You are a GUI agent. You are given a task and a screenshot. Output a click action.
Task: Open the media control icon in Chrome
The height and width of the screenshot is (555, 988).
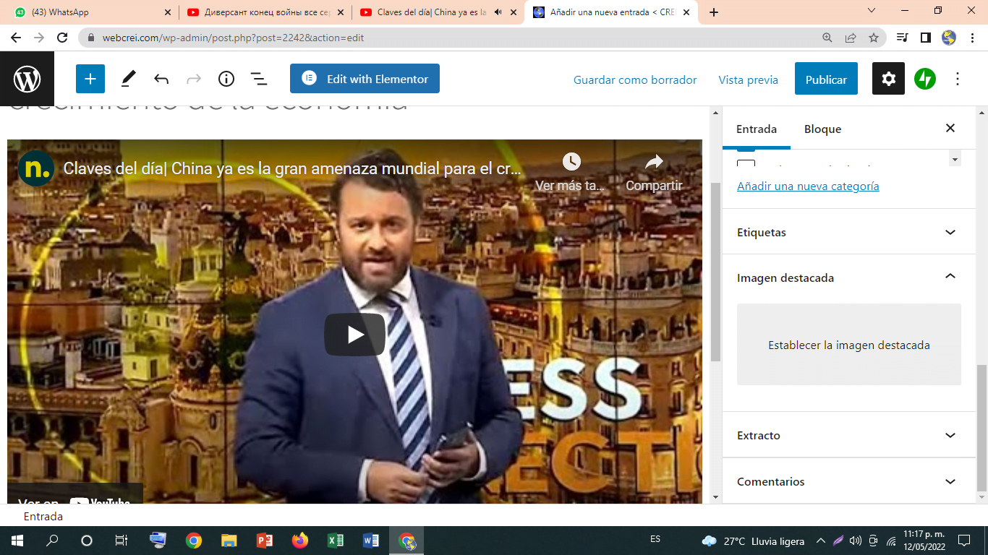(902, 38)
